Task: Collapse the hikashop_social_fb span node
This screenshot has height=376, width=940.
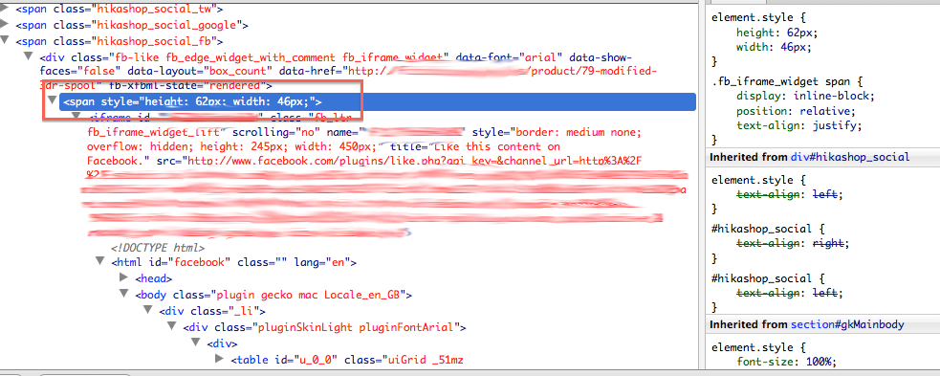Action: pyautogui.click(x=5, y=41)
